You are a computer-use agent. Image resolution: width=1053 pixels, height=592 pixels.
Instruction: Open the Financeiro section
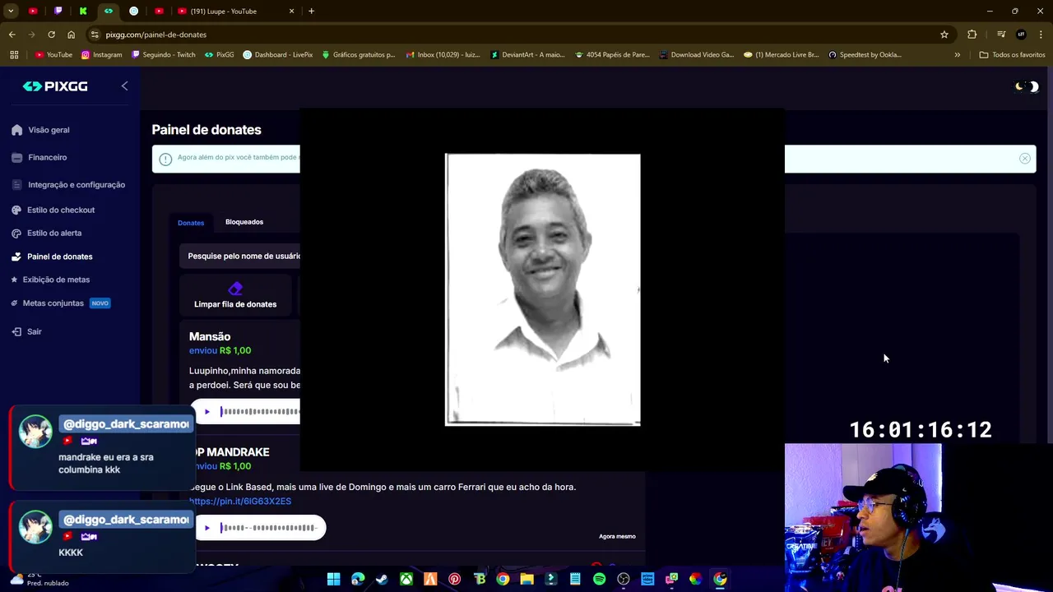pyautogui.click(x=39, y=157)
